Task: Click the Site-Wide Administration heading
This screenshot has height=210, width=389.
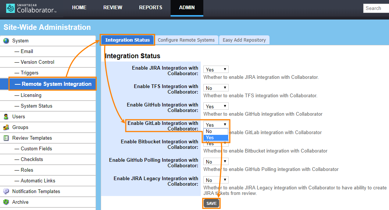Action: click(47, 27)
